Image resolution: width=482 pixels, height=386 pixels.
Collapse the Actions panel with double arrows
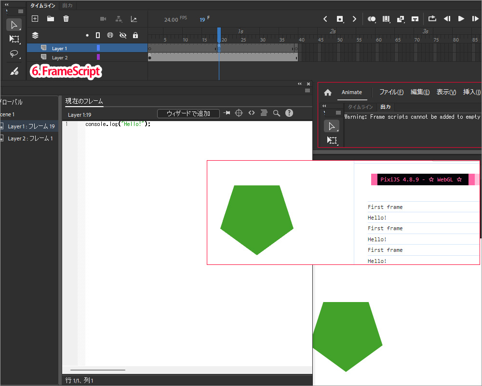pyautogui.click(x=299, y=83)
